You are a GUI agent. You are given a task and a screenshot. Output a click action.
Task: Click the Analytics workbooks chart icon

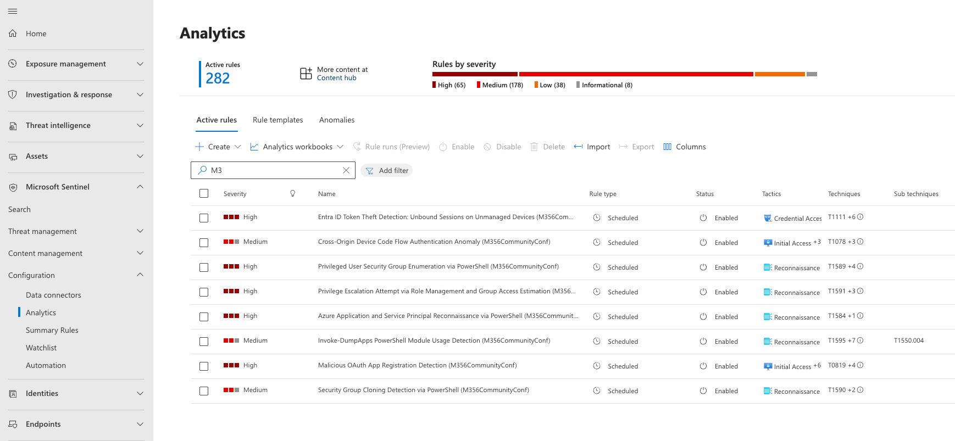click(254, 147)
